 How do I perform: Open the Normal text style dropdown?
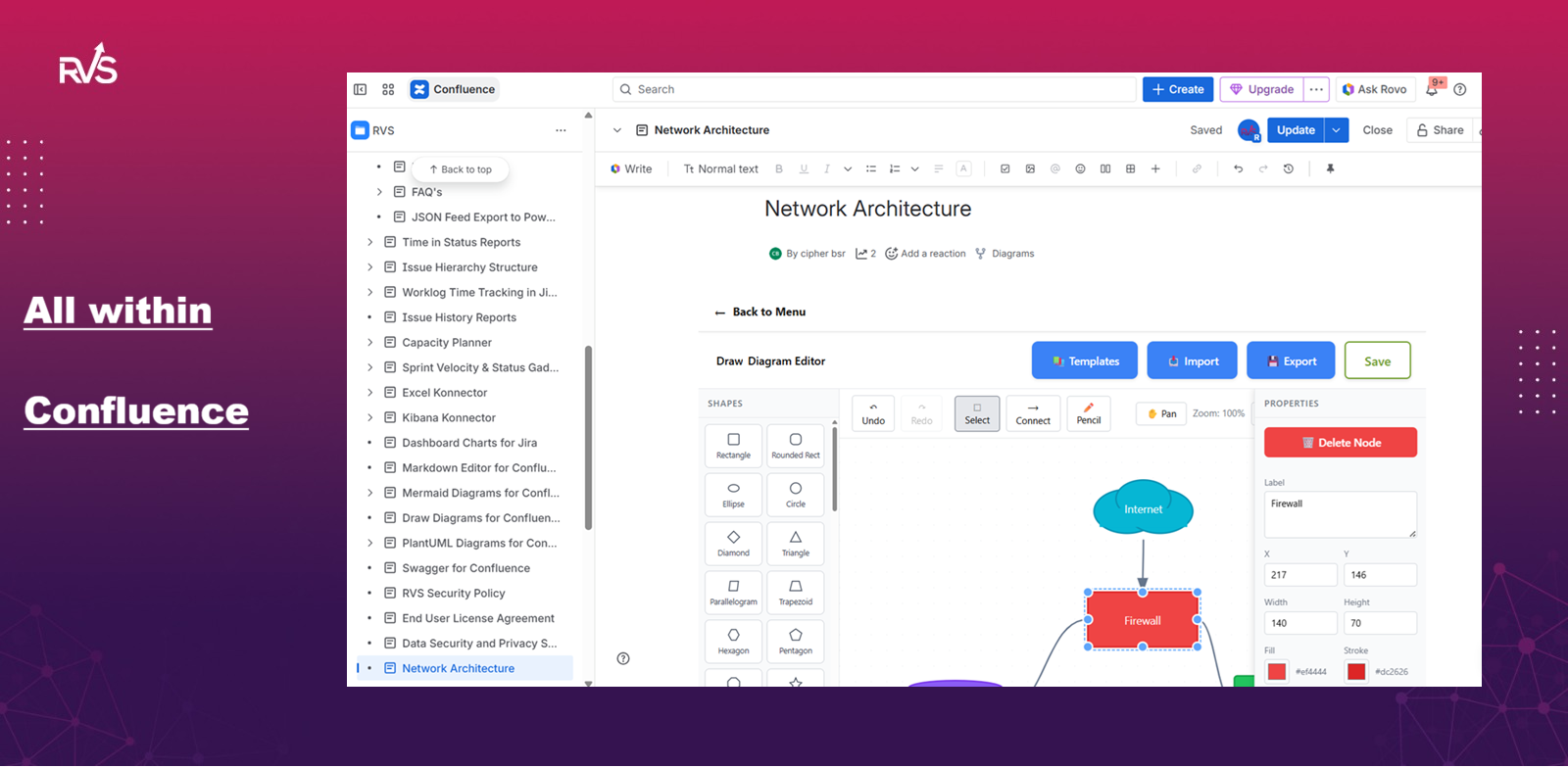tap(721, 168)
